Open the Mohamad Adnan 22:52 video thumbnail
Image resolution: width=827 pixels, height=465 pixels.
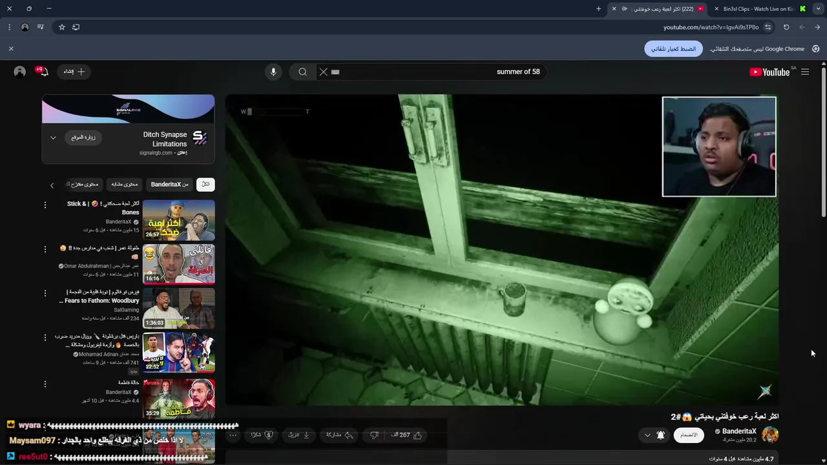tap(178, 353)
